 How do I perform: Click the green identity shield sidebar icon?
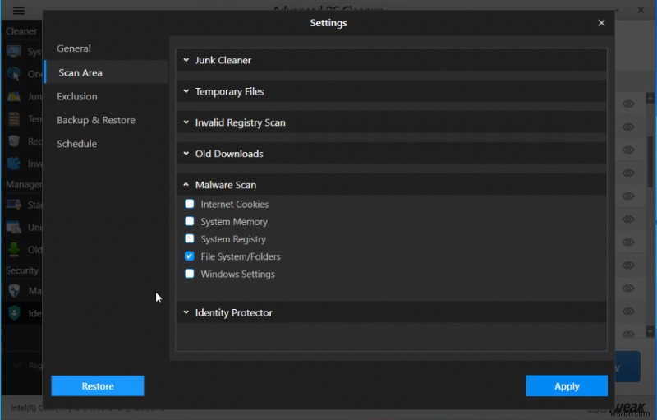13,313
